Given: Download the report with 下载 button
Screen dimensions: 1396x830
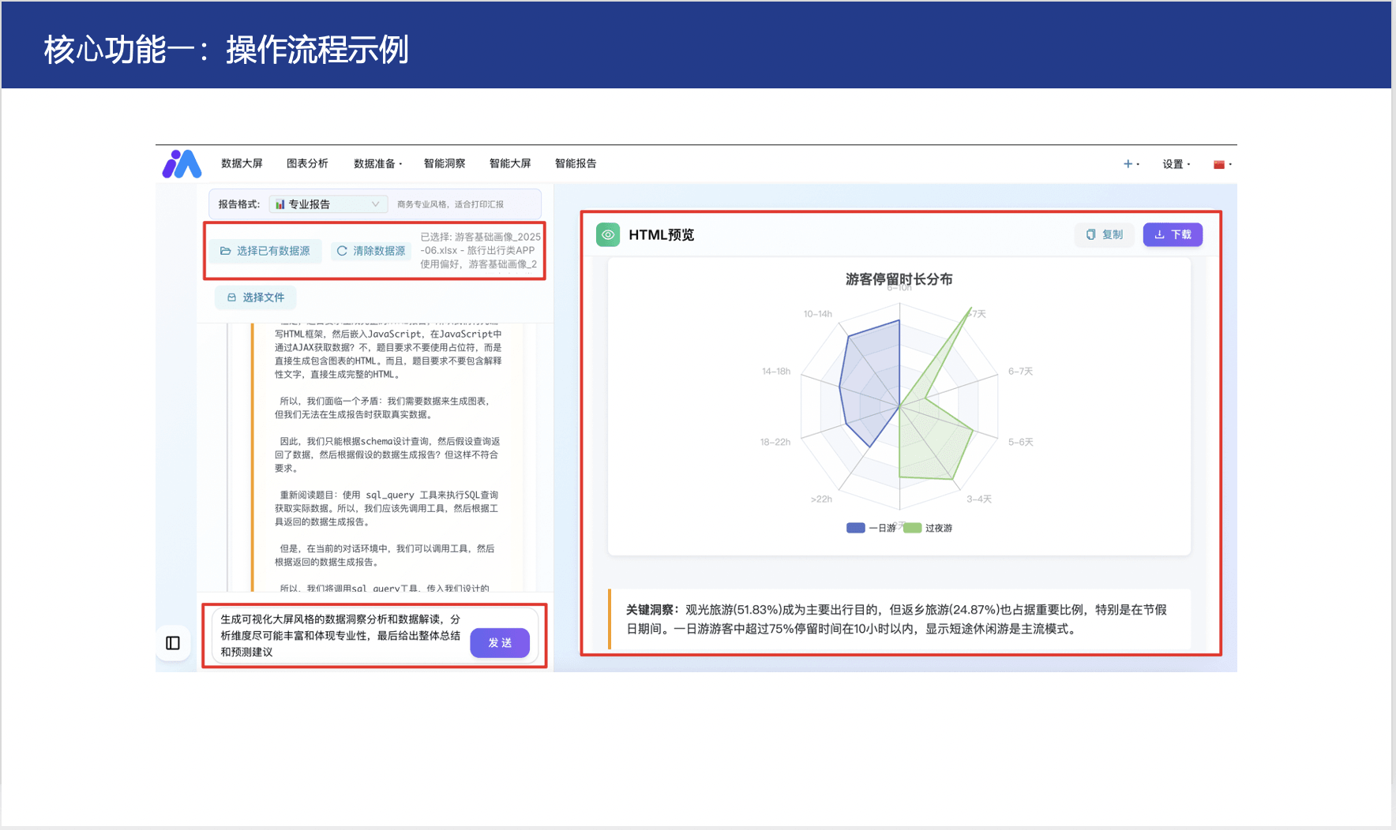Looking at the screenshot, I should click(1173, 235).
